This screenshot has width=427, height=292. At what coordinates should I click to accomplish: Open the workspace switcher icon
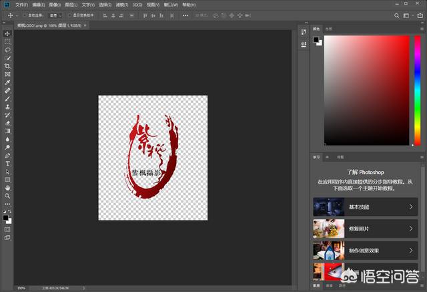click(x=406, y=16)
